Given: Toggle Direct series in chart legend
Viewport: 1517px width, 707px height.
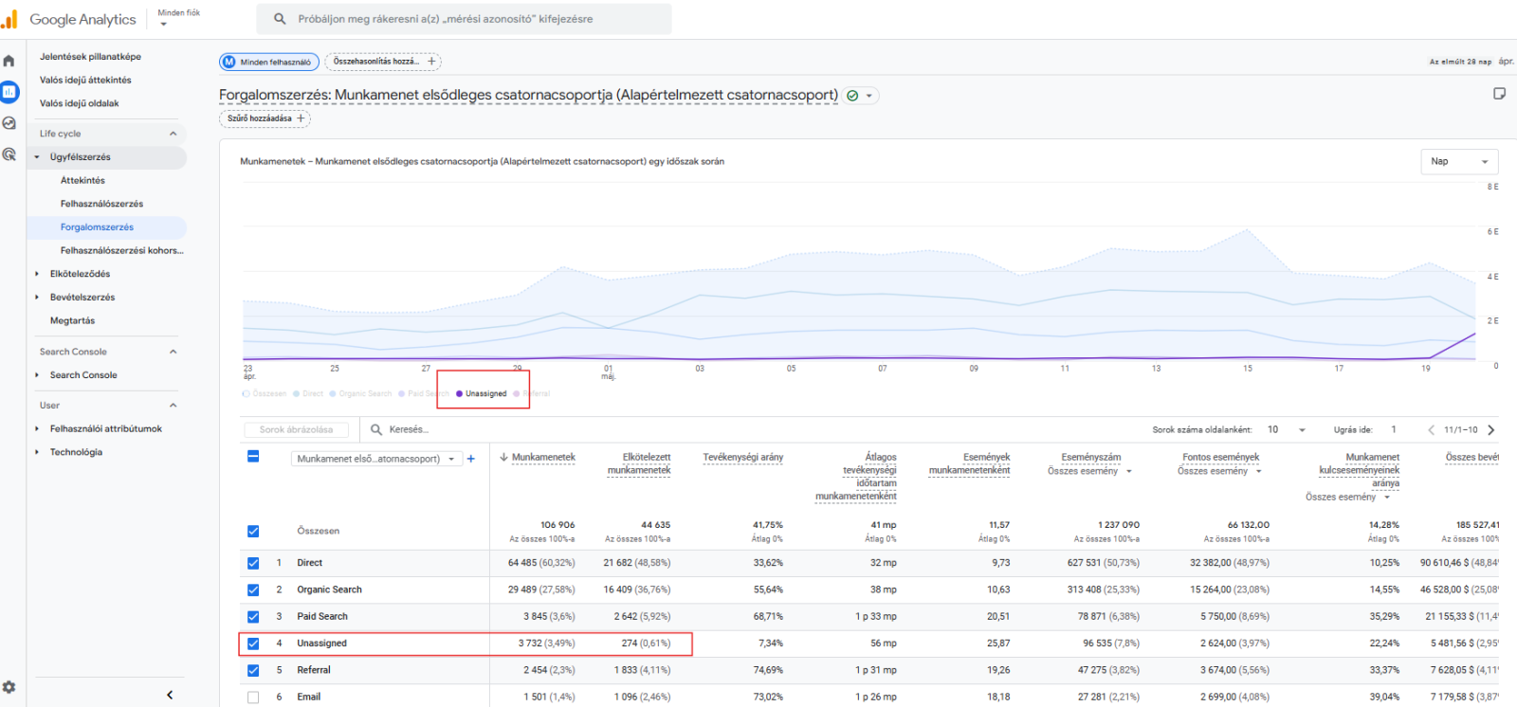Looking at the screenshot, I should 308,393.
